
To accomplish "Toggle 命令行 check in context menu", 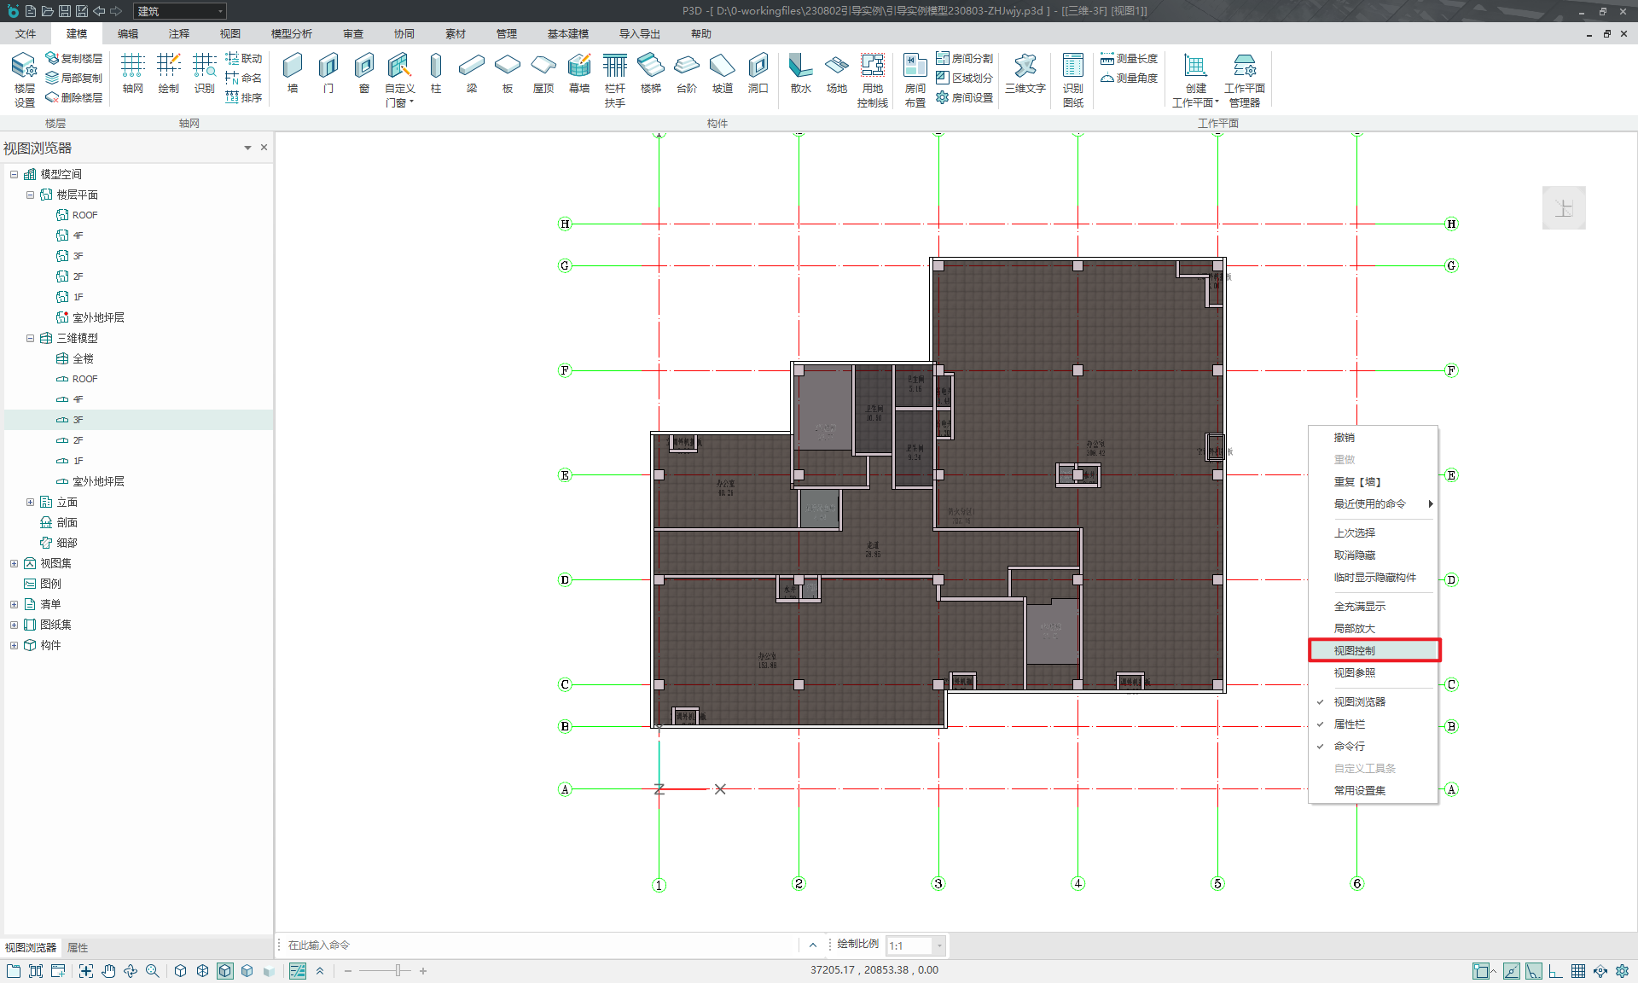I will pyautogui.click(x=1349, y=746).
